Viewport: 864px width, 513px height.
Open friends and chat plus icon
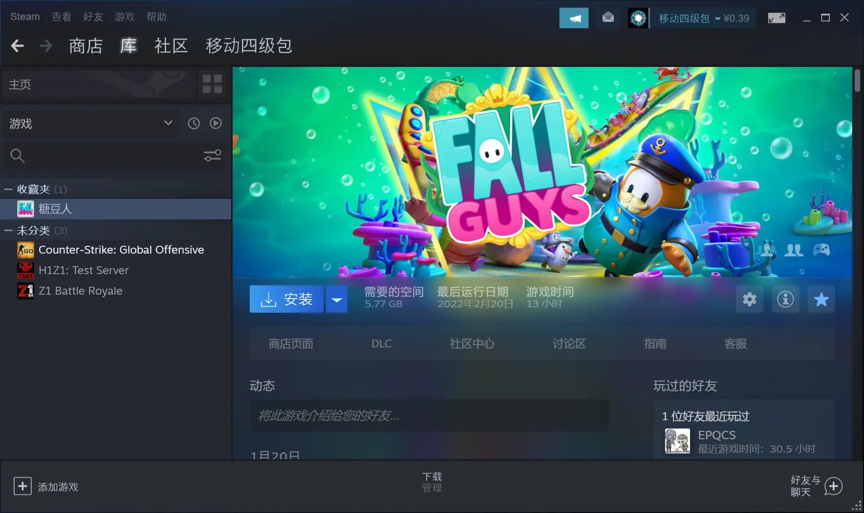(x=834, y=487)
